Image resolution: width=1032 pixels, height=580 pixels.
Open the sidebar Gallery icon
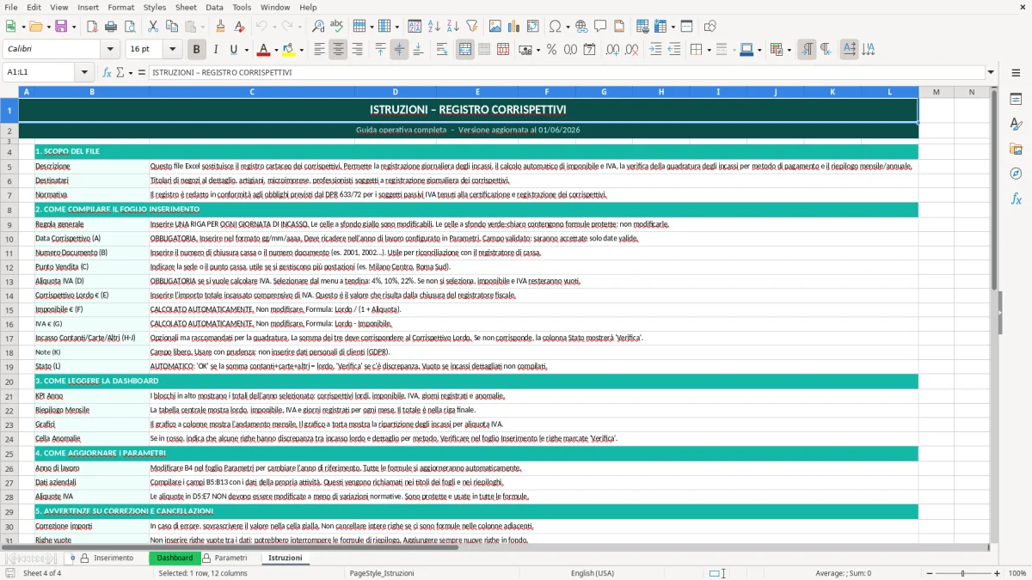coord(1016,150)
